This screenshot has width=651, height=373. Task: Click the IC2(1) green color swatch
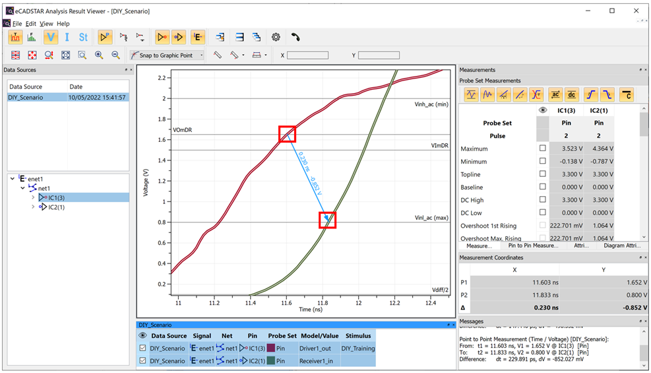coord(270,360)
